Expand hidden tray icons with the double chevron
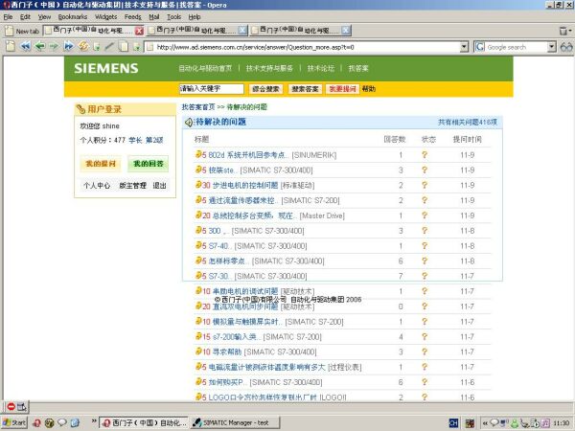 point(485,423)
